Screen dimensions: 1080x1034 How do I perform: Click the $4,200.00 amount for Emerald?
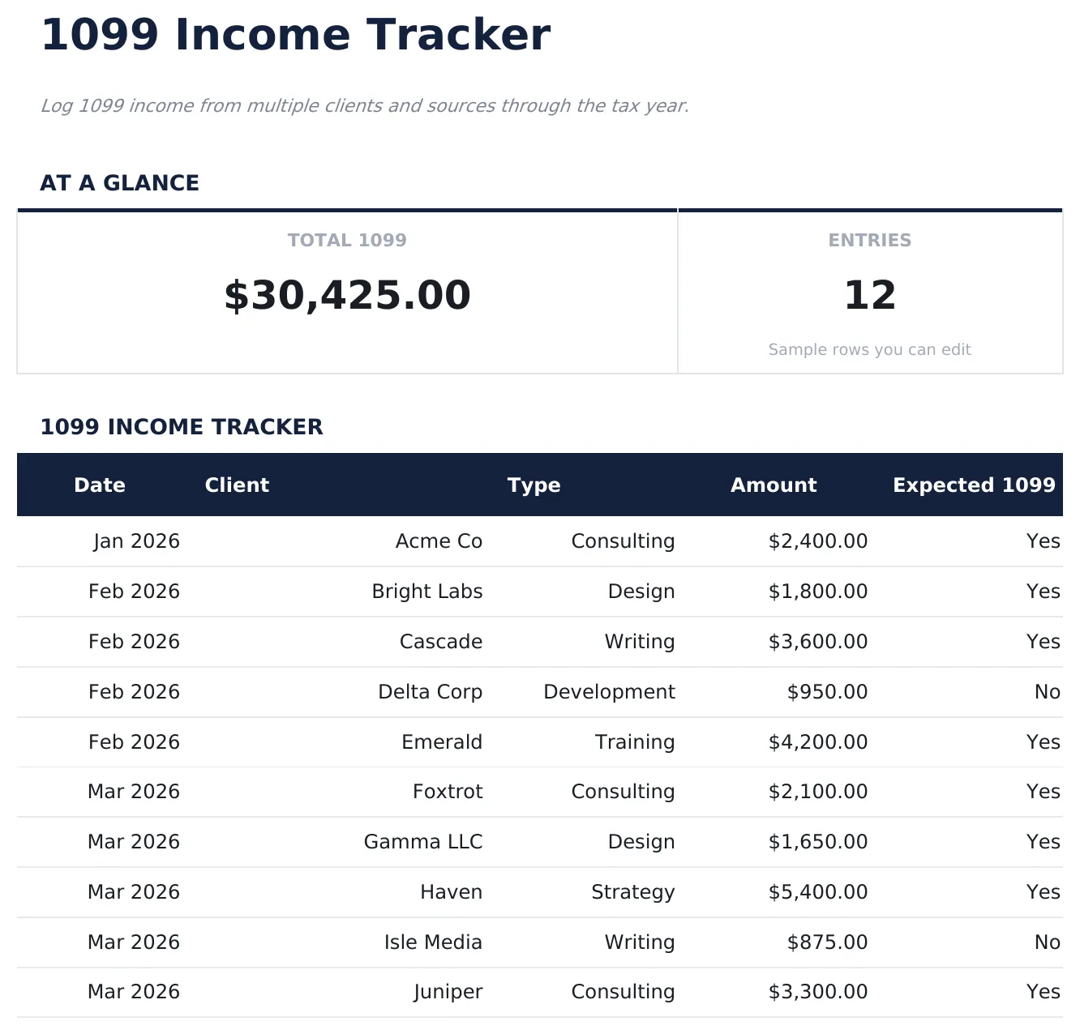(818, 741)
